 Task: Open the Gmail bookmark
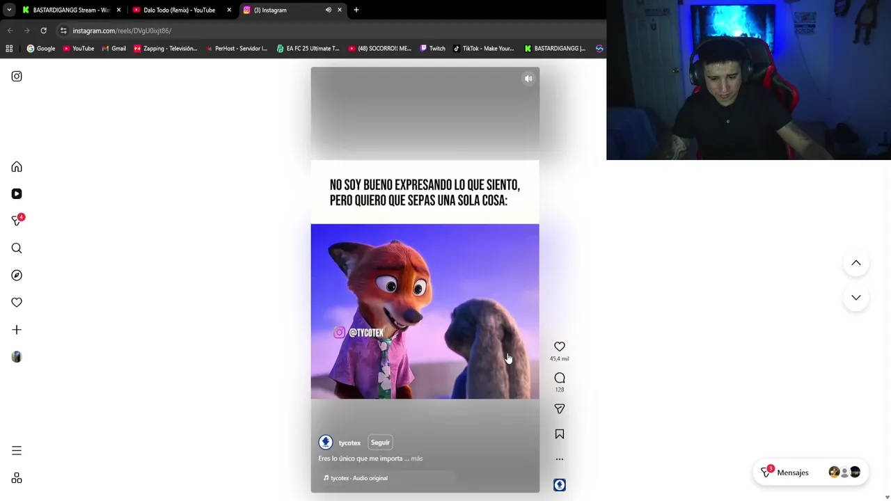114,49
